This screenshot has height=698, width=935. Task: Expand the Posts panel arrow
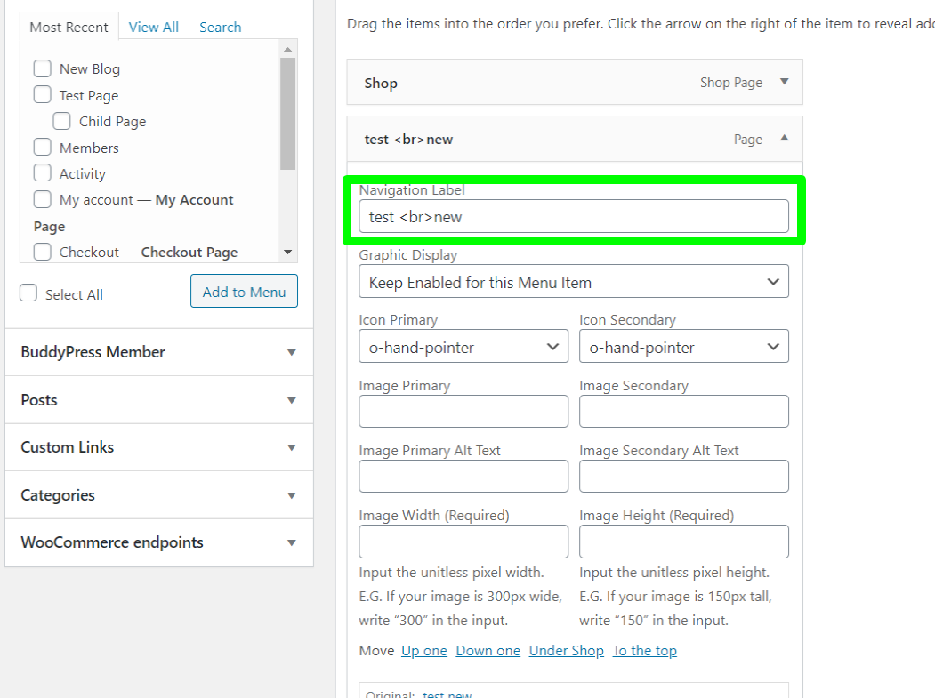tap(292, 400)
